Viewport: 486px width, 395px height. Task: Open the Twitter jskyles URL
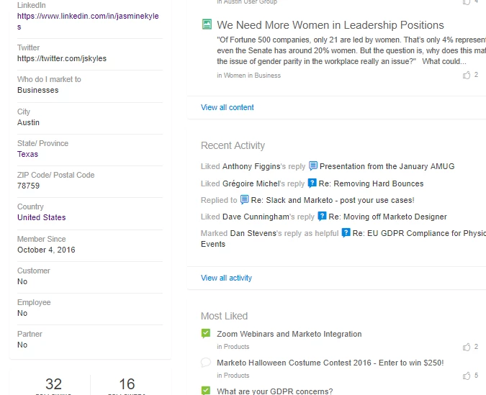(x=62, y=58)
